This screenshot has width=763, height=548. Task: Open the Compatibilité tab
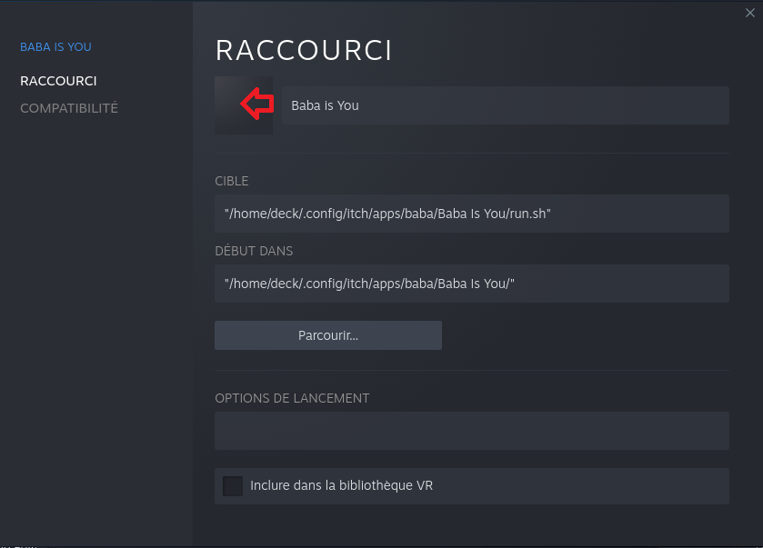[69, 108]
